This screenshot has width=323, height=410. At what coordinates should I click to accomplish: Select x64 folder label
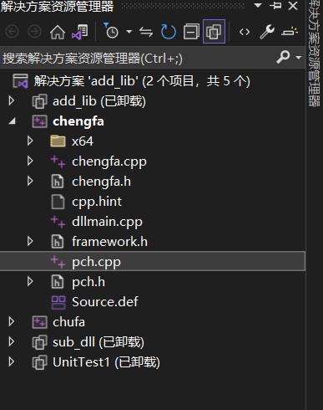coord(83,141)
